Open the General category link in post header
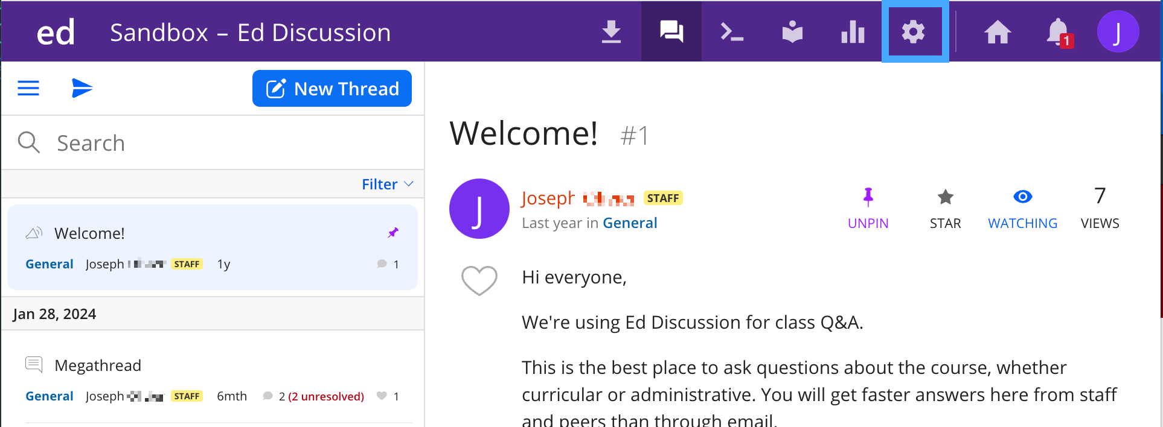Screen dimensions: 1163x427 point(630,223)
